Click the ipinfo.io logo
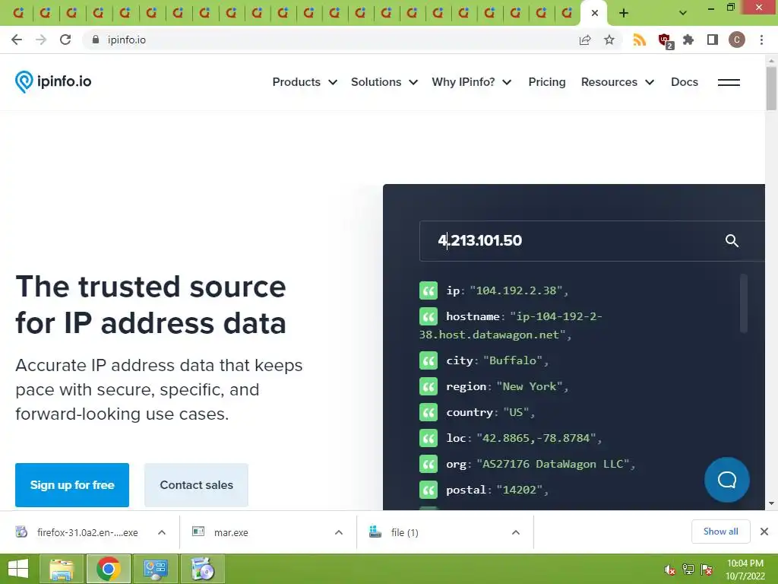778x584 pixels. coord(53,81)
